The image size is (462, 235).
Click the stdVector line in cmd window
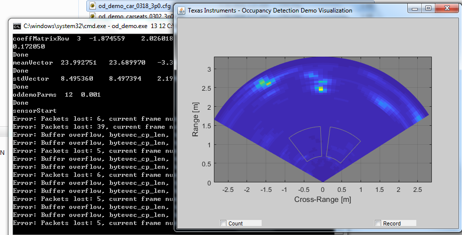click(x=93, y=79)
